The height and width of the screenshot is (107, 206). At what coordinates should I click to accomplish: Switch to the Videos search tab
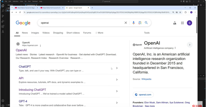46,33
